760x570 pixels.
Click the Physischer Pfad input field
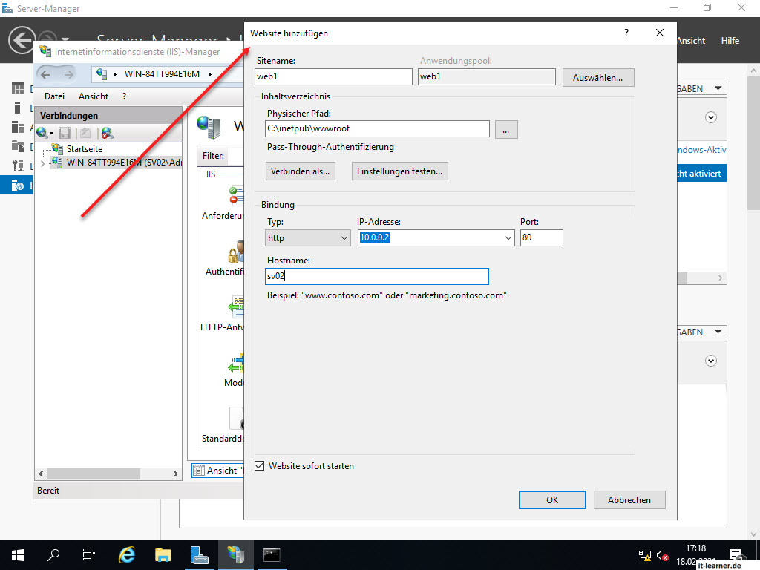pos(377,129)
